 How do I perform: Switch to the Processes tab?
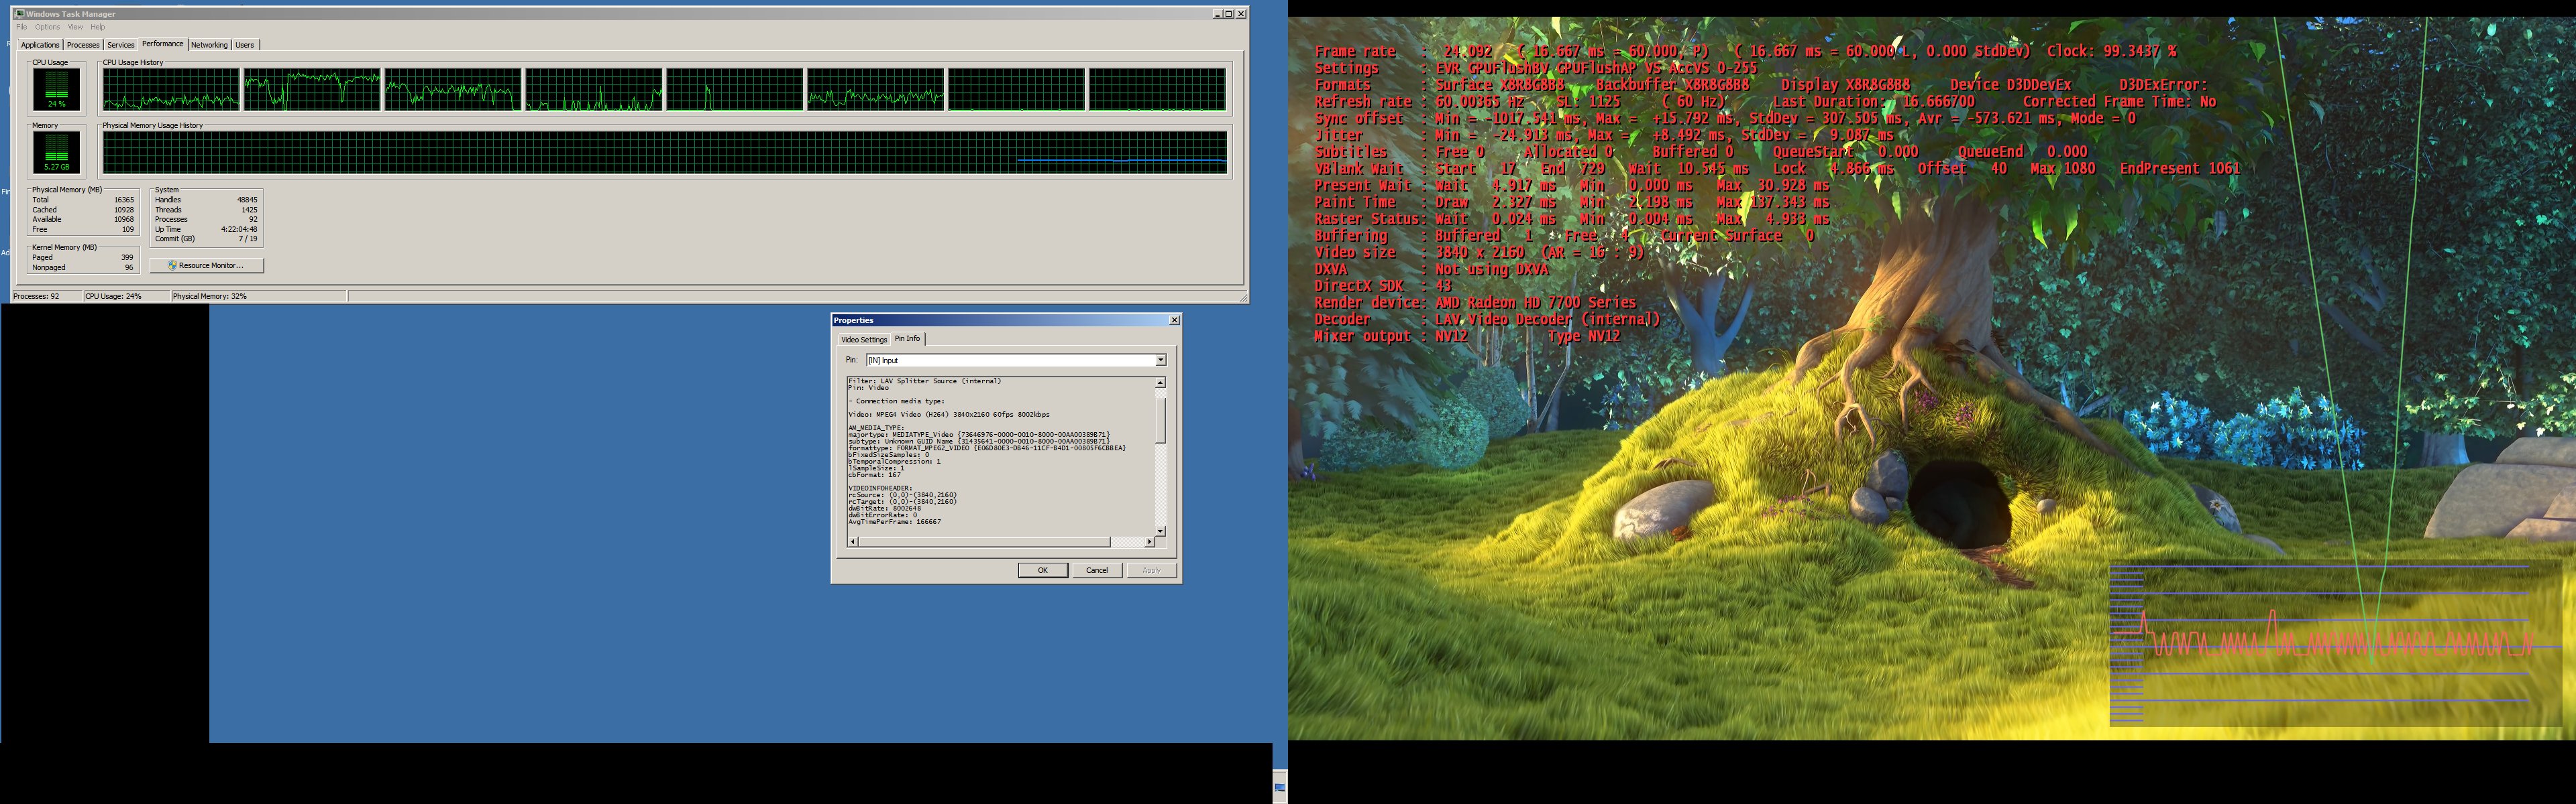pyautogui.click(x=83, y=45)
